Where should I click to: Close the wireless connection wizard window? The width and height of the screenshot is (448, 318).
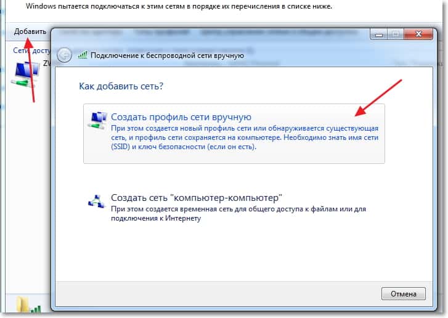click(418, 35)
